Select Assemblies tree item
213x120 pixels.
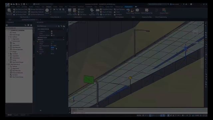16,56
